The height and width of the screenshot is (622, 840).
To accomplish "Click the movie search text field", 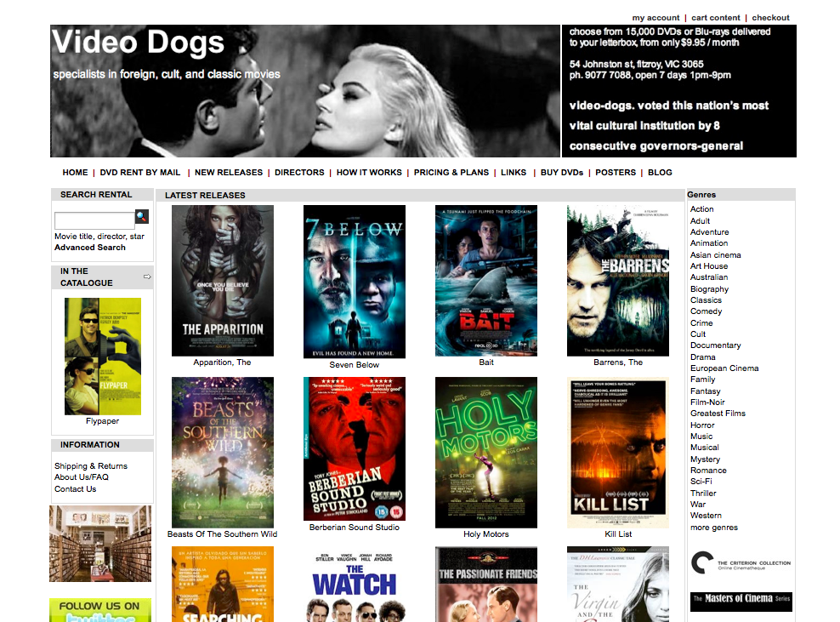I will coord(94,220).
